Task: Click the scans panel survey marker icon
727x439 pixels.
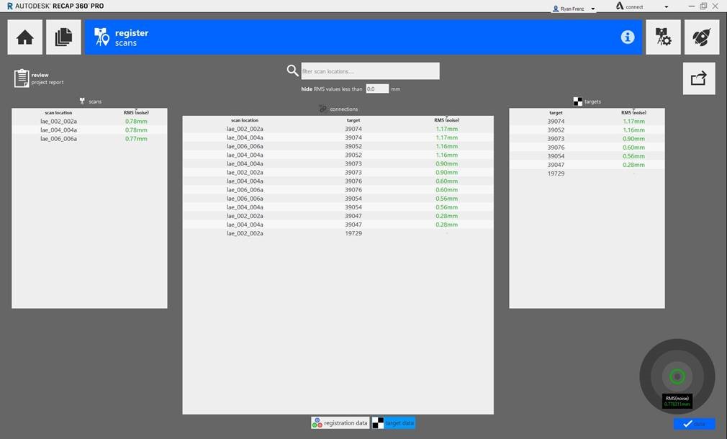Action: point(81,100)
